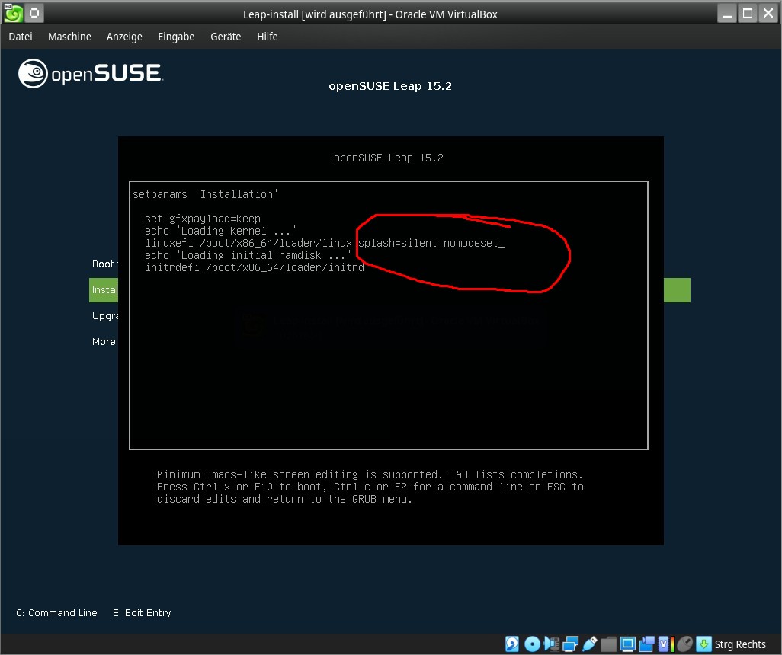The image size is (782, 655).
Task: Open the Geräte menu
Action: pyautogui.click(x=226, y=37)
